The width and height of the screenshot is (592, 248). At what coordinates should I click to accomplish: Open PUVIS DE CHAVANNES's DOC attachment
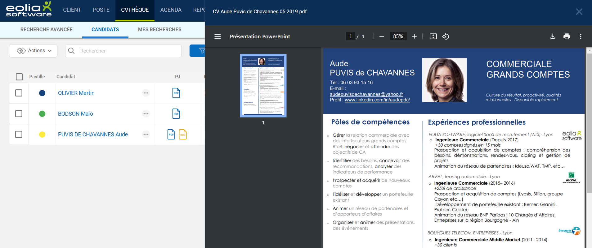183,135
